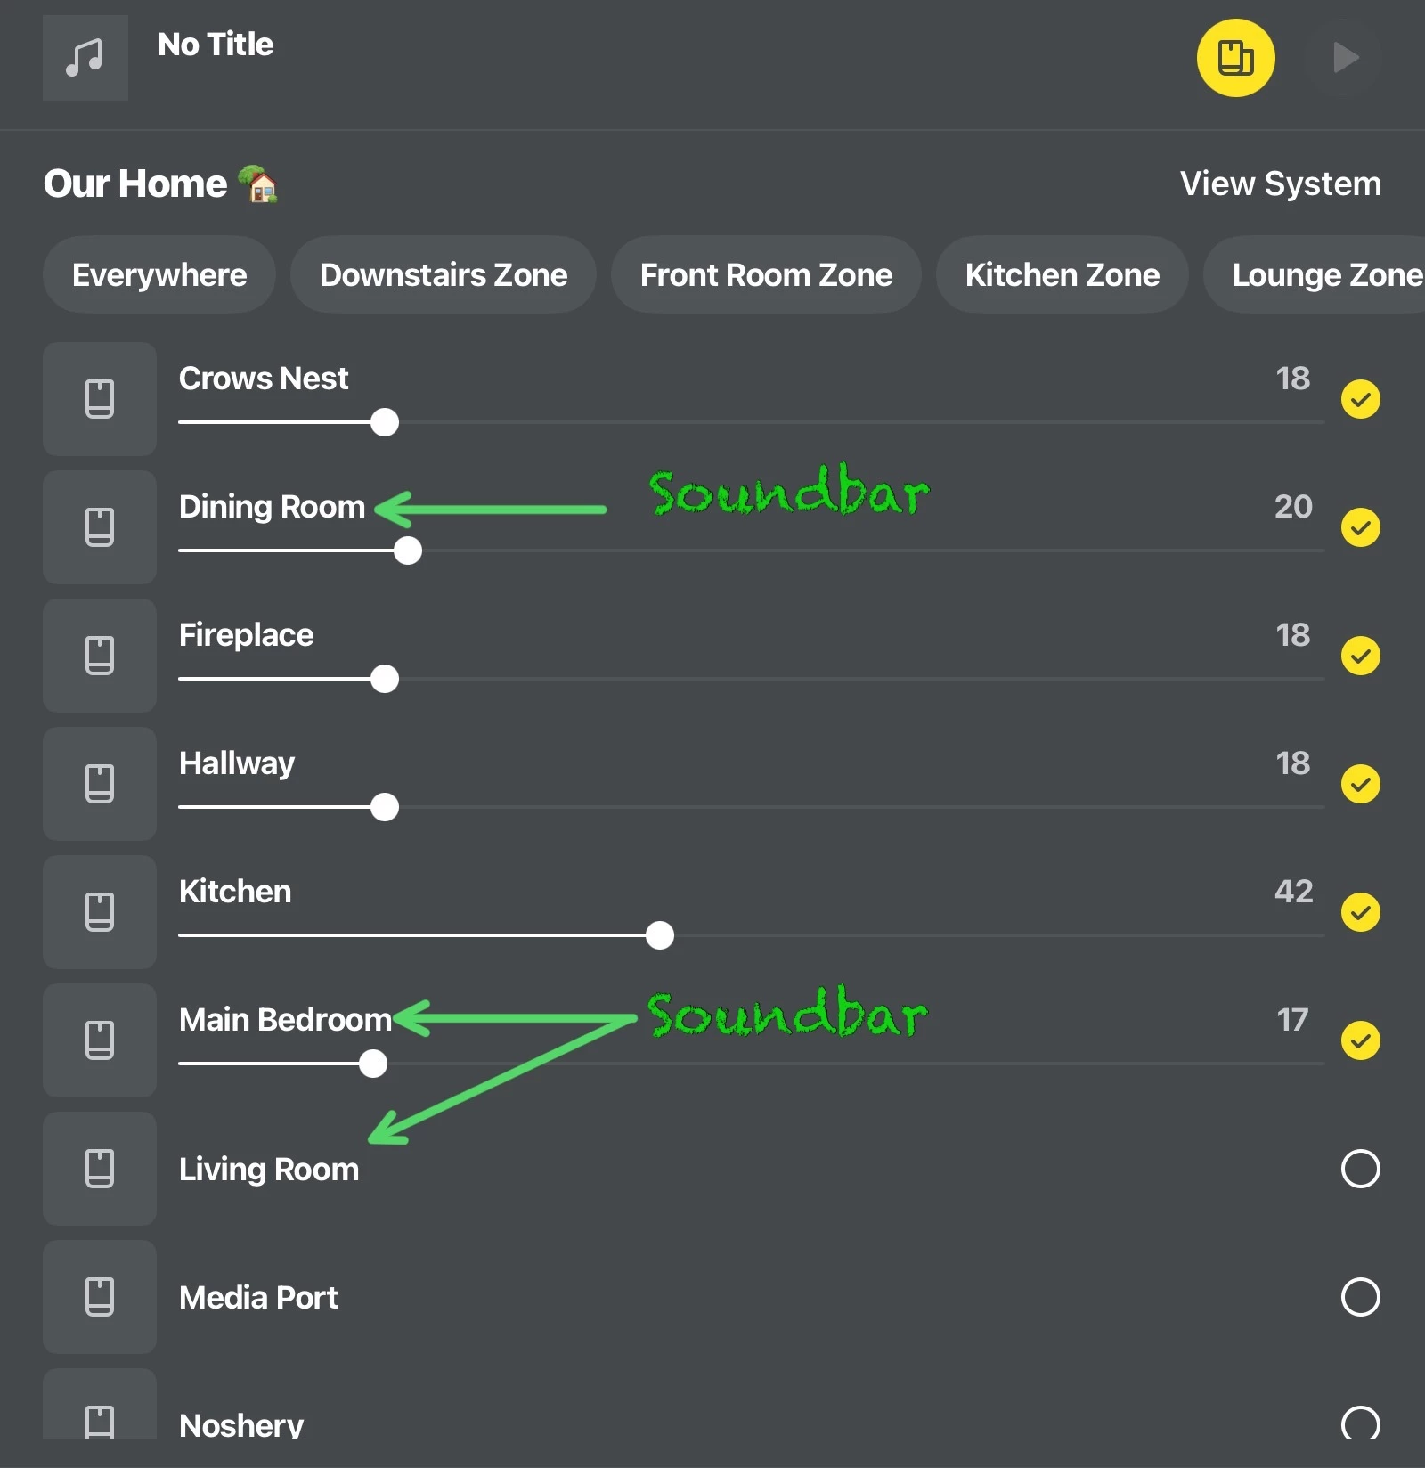
Task: Click the Crows Nest speaker icon
Action: point(100,399)
